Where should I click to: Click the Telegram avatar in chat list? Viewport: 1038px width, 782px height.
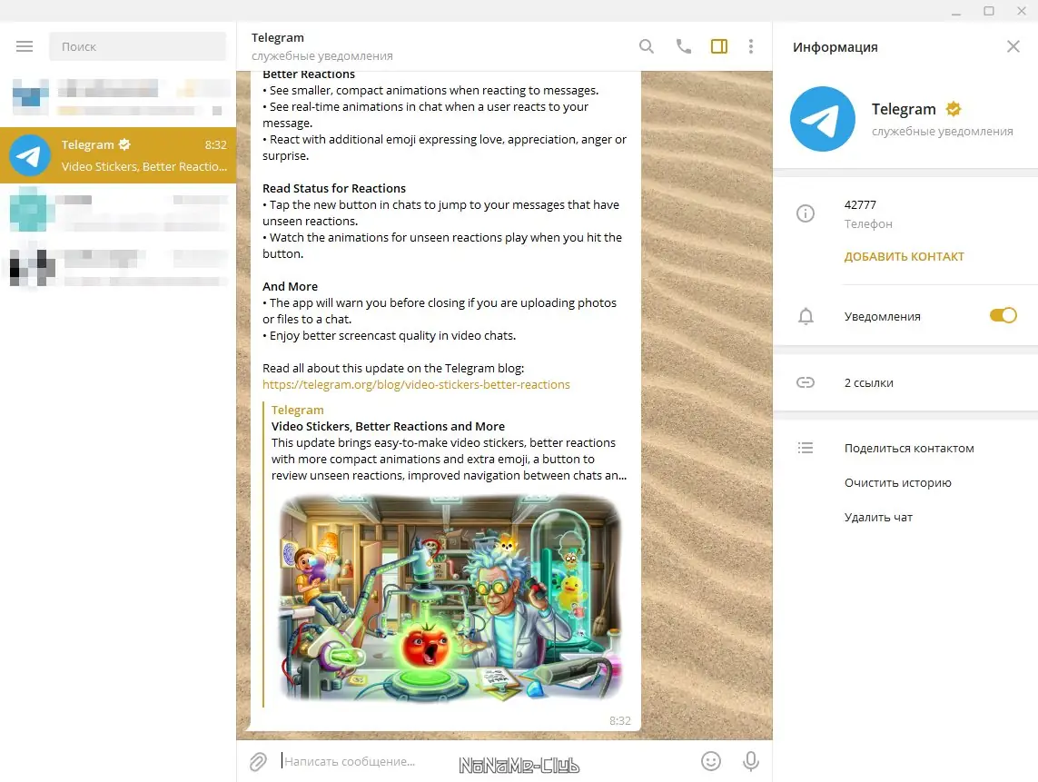pyautogui.click(x=30, y=155)
